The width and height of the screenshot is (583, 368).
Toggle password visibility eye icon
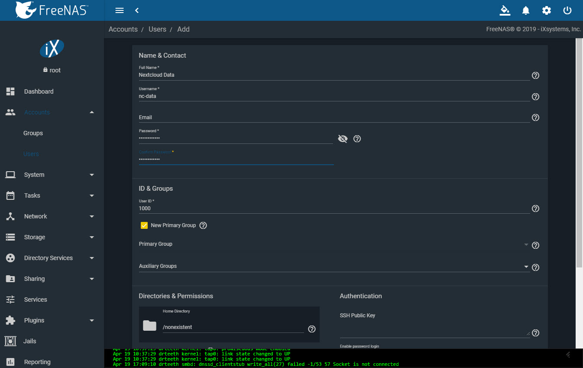(343, 139)
